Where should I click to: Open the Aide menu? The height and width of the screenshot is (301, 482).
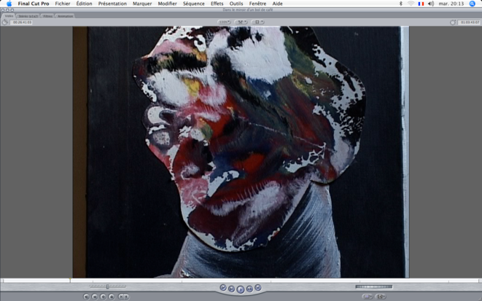point(278,4)
